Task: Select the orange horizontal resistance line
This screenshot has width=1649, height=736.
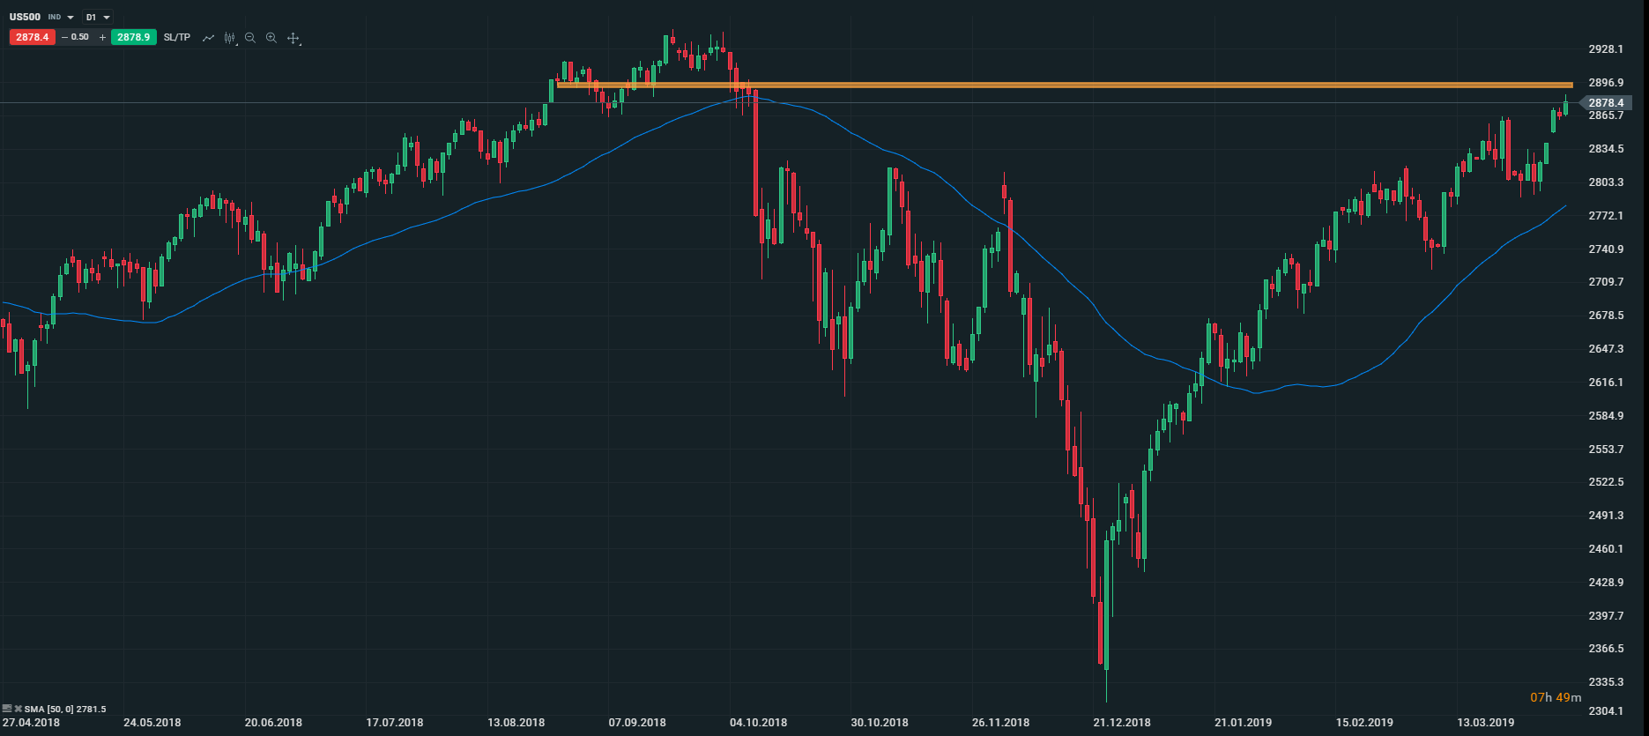Action: click(x=1058, y=85)
